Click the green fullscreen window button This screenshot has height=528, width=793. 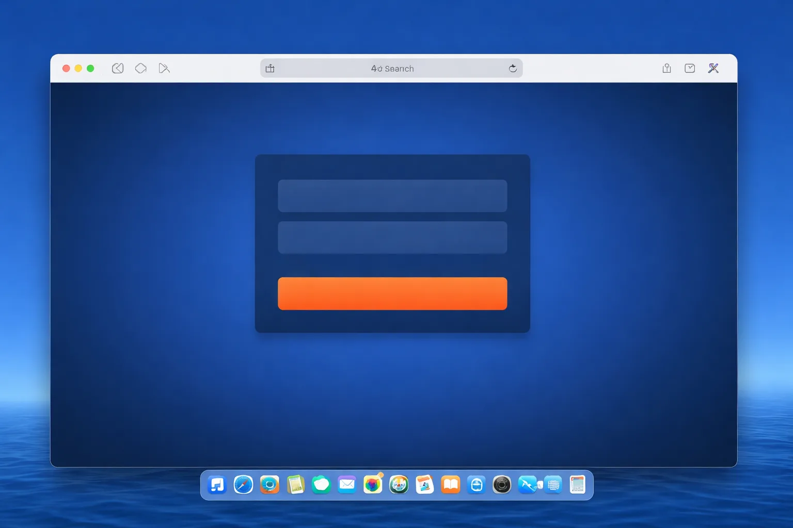[90, 68]
